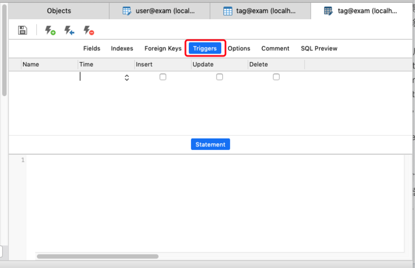Click inside the statement code editor
The image size is (415, 268).
click(215, 204)
